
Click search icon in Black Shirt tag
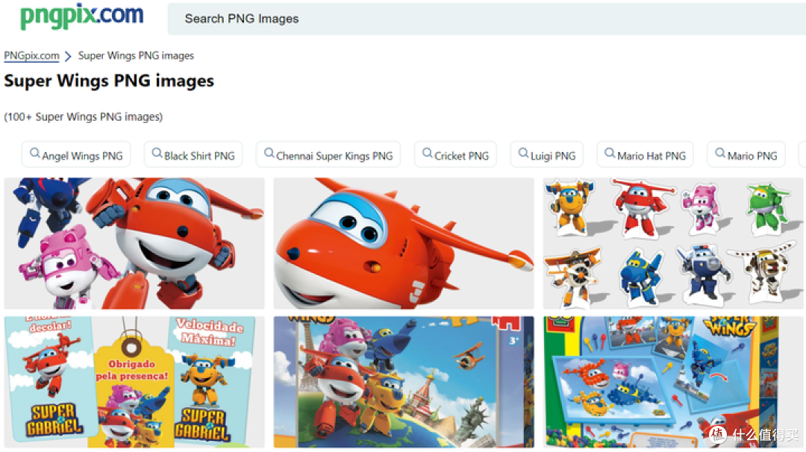157,153
